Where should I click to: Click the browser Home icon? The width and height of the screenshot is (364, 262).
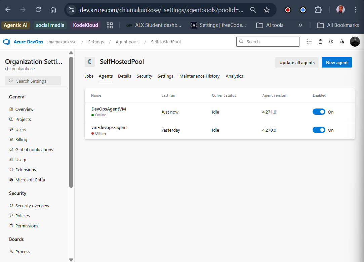coord(53,10)
